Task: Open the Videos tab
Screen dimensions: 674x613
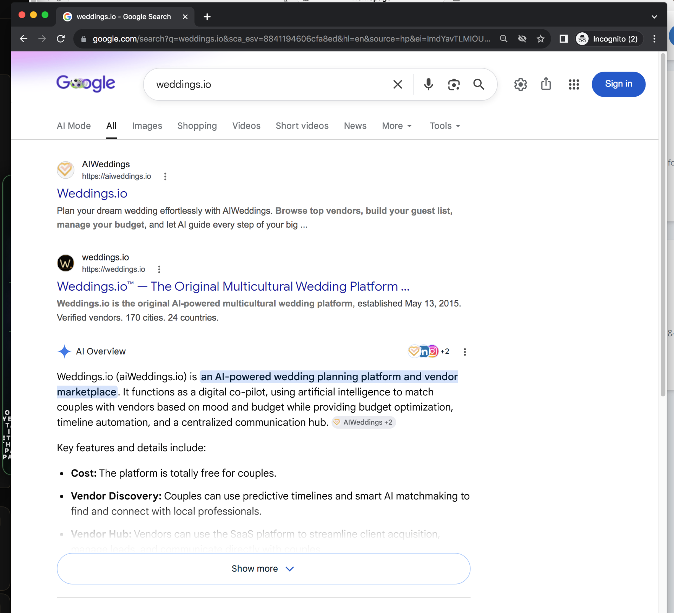Action: pyautogui.click(x=246, y=126)
